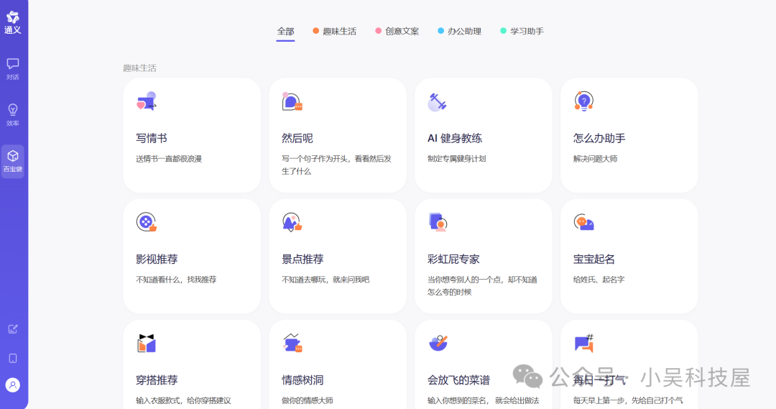The height and width of the screenshot is (409, 776).
Task: Click the 影视推荐 film reel icon
Action: pos(147,222)
